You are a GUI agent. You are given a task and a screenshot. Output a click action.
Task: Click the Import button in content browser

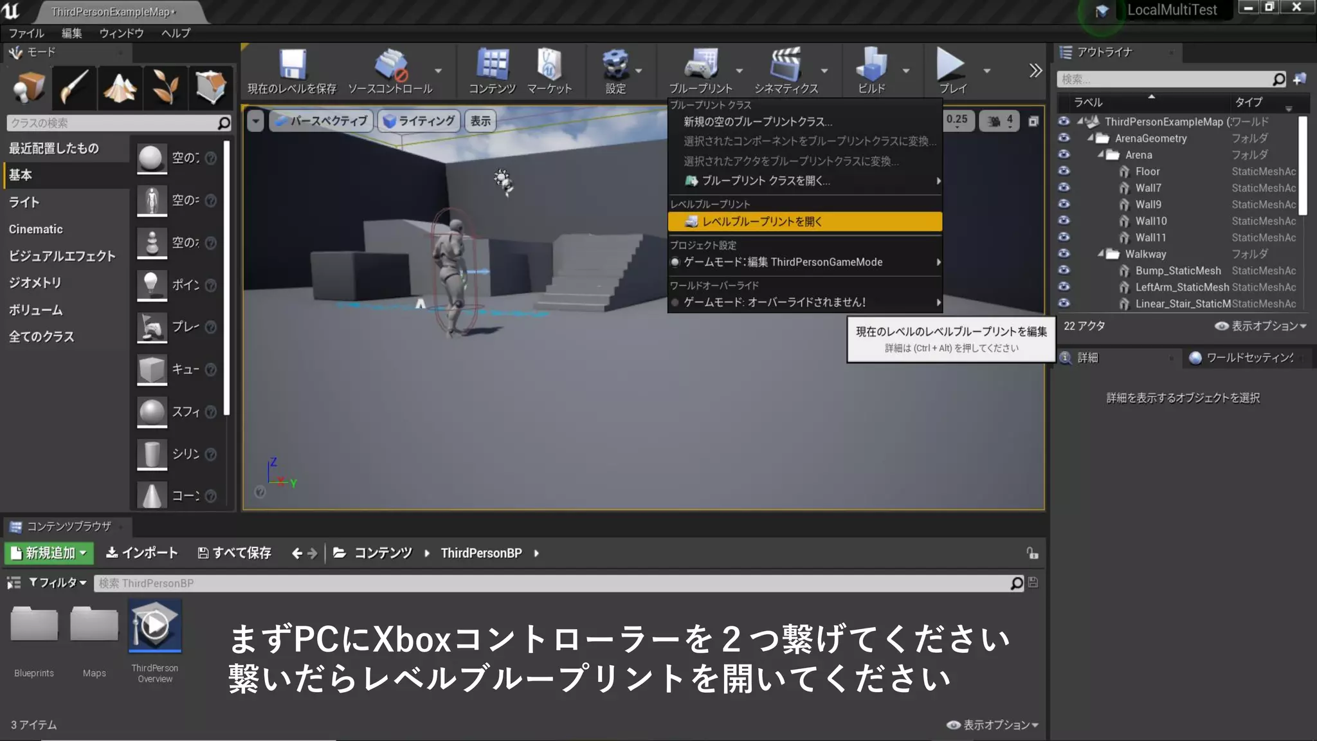141,553
